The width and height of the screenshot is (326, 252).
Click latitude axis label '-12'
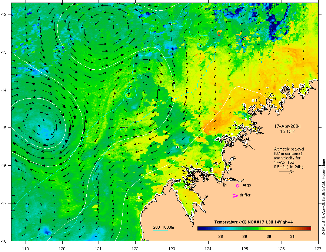4,14
